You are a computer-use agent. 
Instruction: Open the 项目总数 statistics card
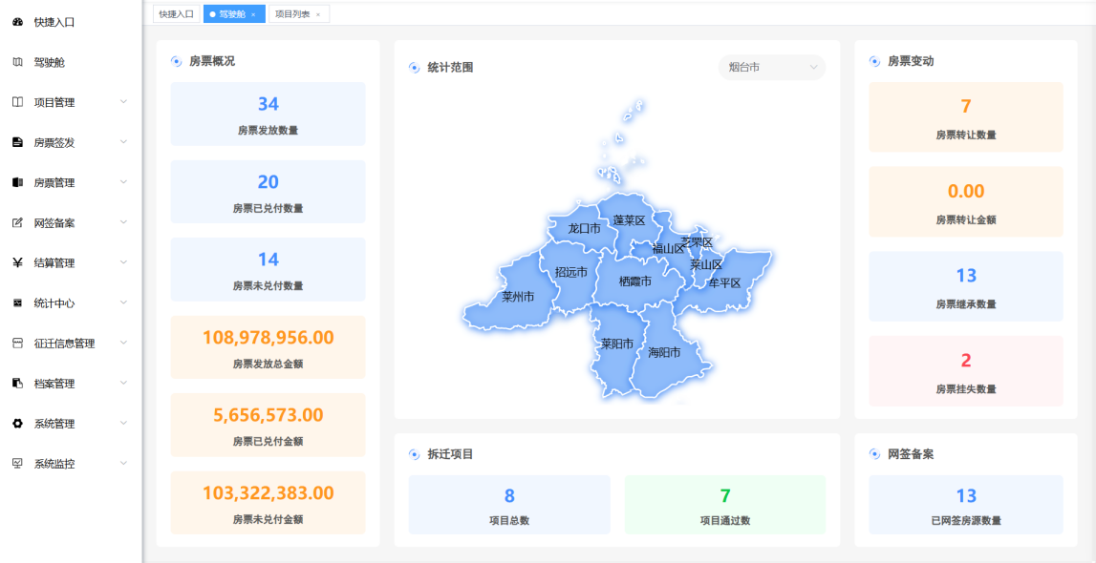tap(509, 504)
